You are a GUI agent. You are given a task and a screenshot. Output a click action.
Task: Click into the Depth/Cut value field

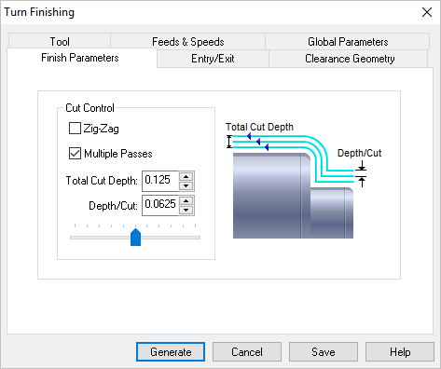click(x=160, y=205)
